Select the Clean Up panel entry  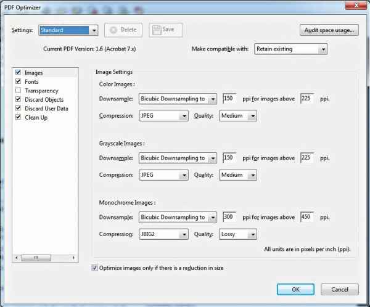[36, 118]
